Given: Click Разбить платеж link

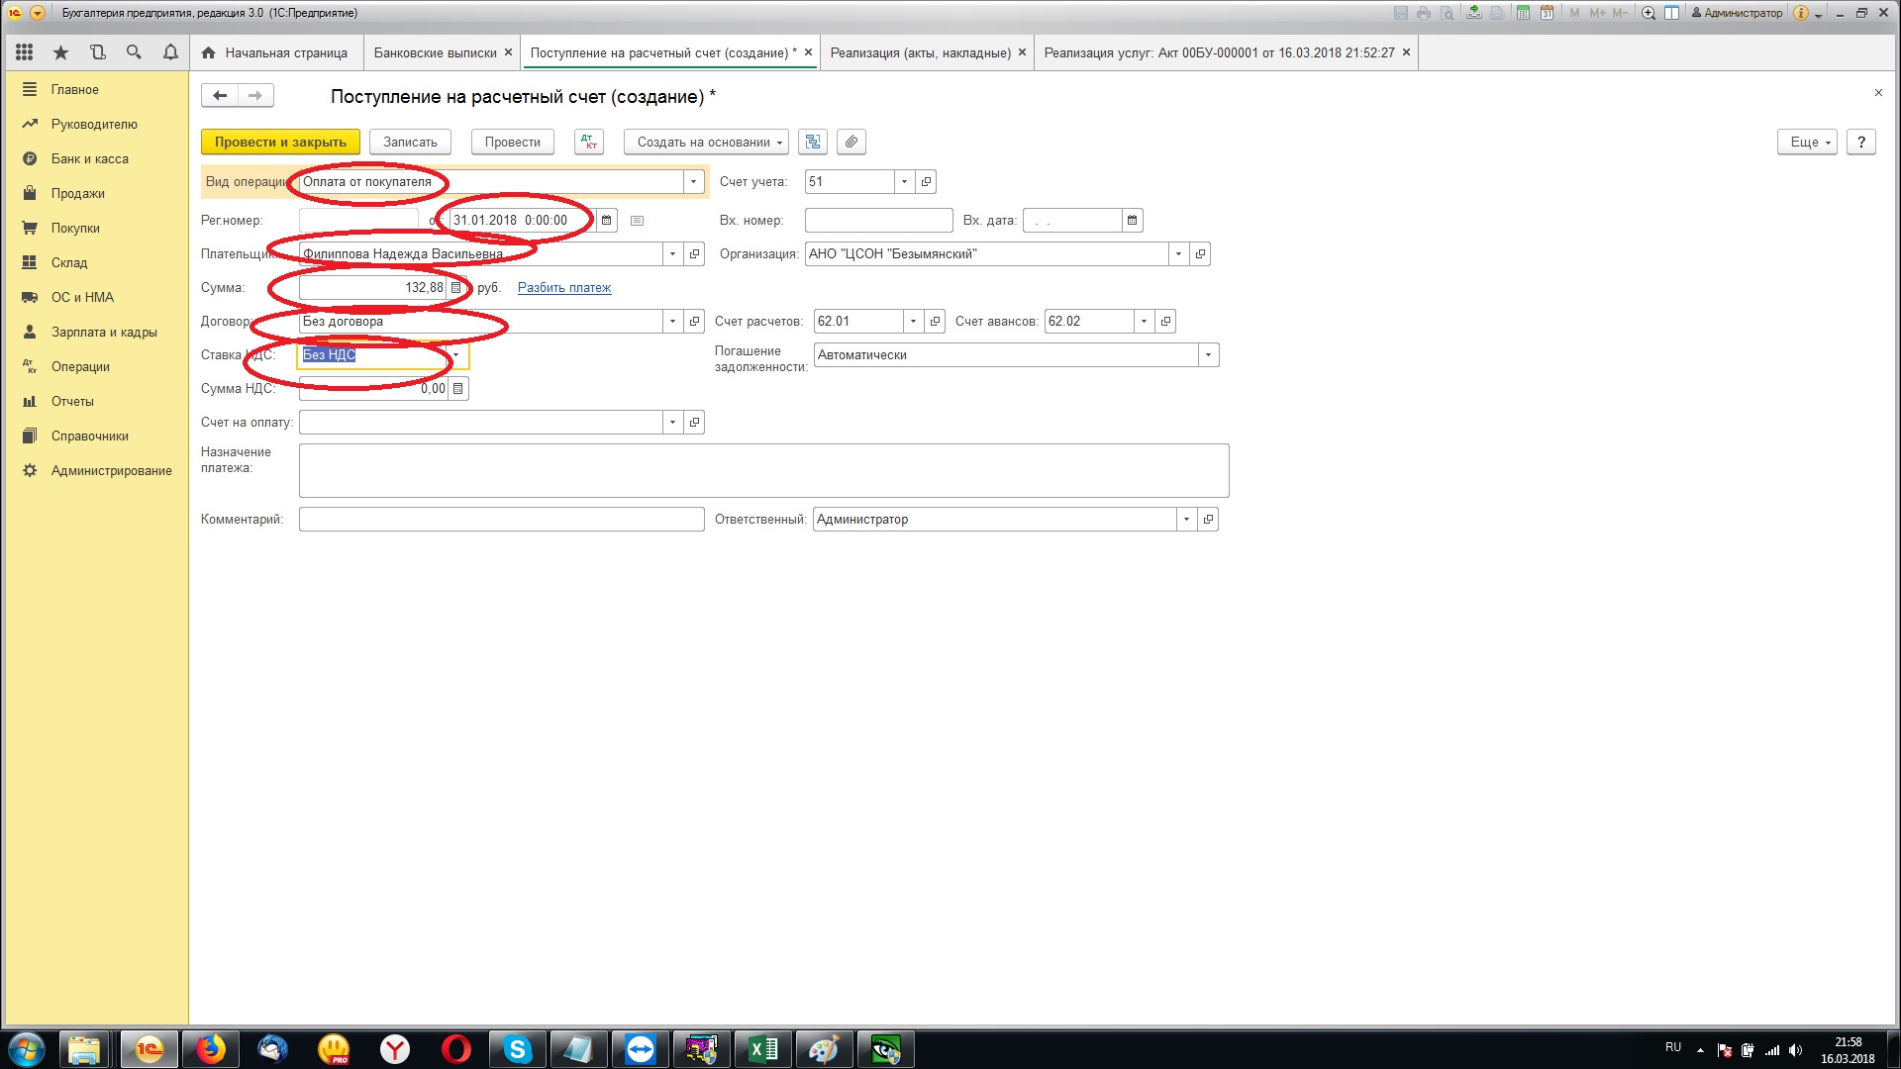Looking at the screenshot, I should coord(564,288).
